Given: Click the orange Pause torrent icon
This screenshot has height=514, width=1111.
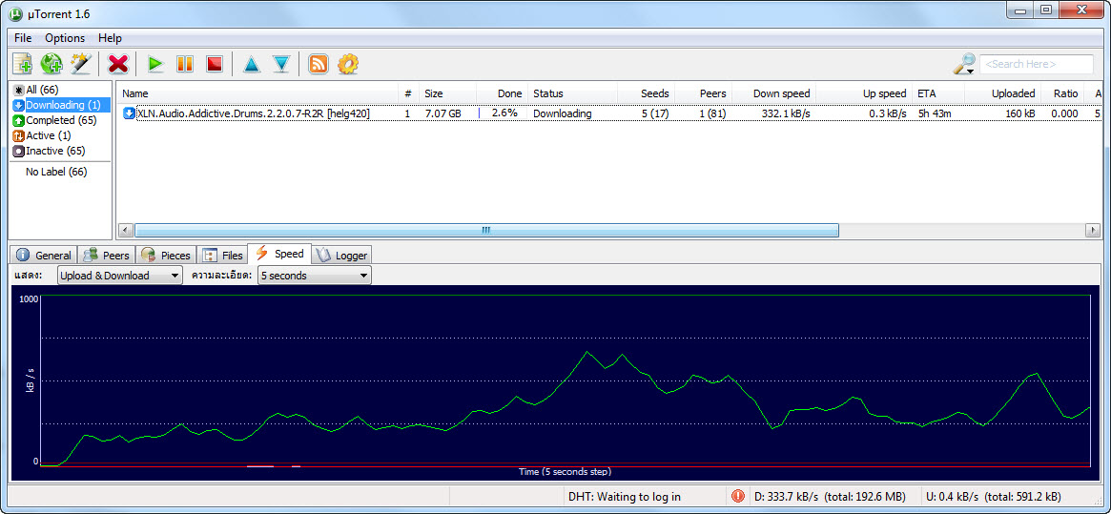Looking at the screenshot, I should (185, 65).
